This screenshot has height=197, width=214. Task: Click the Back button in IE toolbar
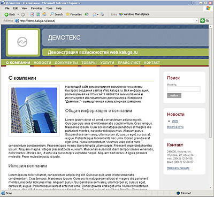pos(10,14)
